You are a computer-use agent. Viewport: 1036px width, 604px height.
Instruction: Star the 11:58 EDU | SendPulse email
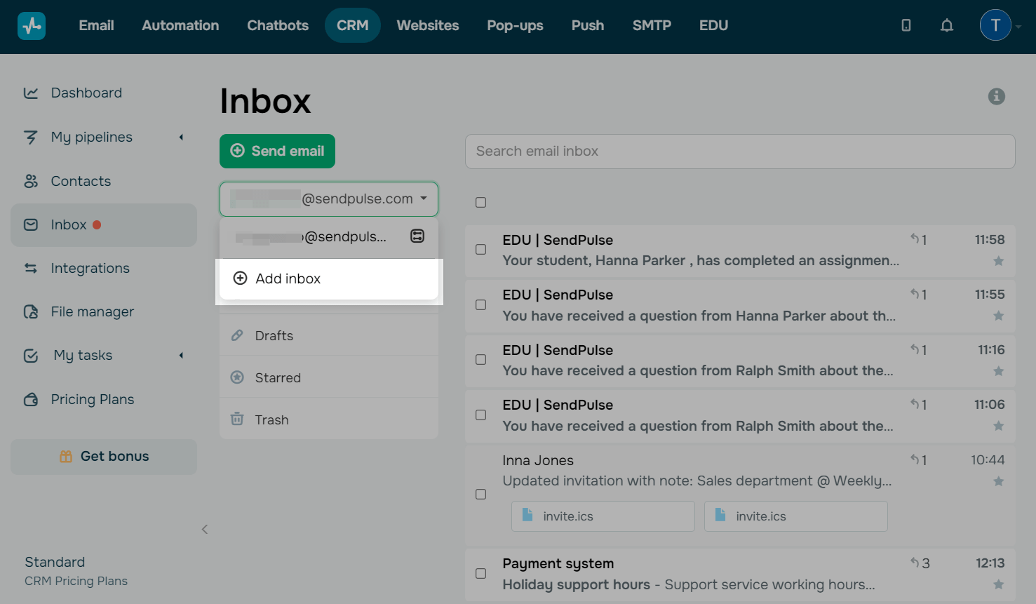point(998,261)
